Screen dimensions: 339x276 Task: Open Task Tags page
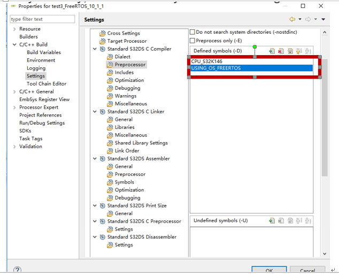coord(30,139)
